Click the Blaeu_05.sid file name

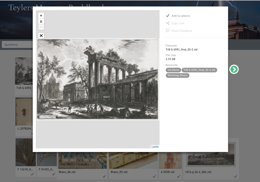point(119,172)
